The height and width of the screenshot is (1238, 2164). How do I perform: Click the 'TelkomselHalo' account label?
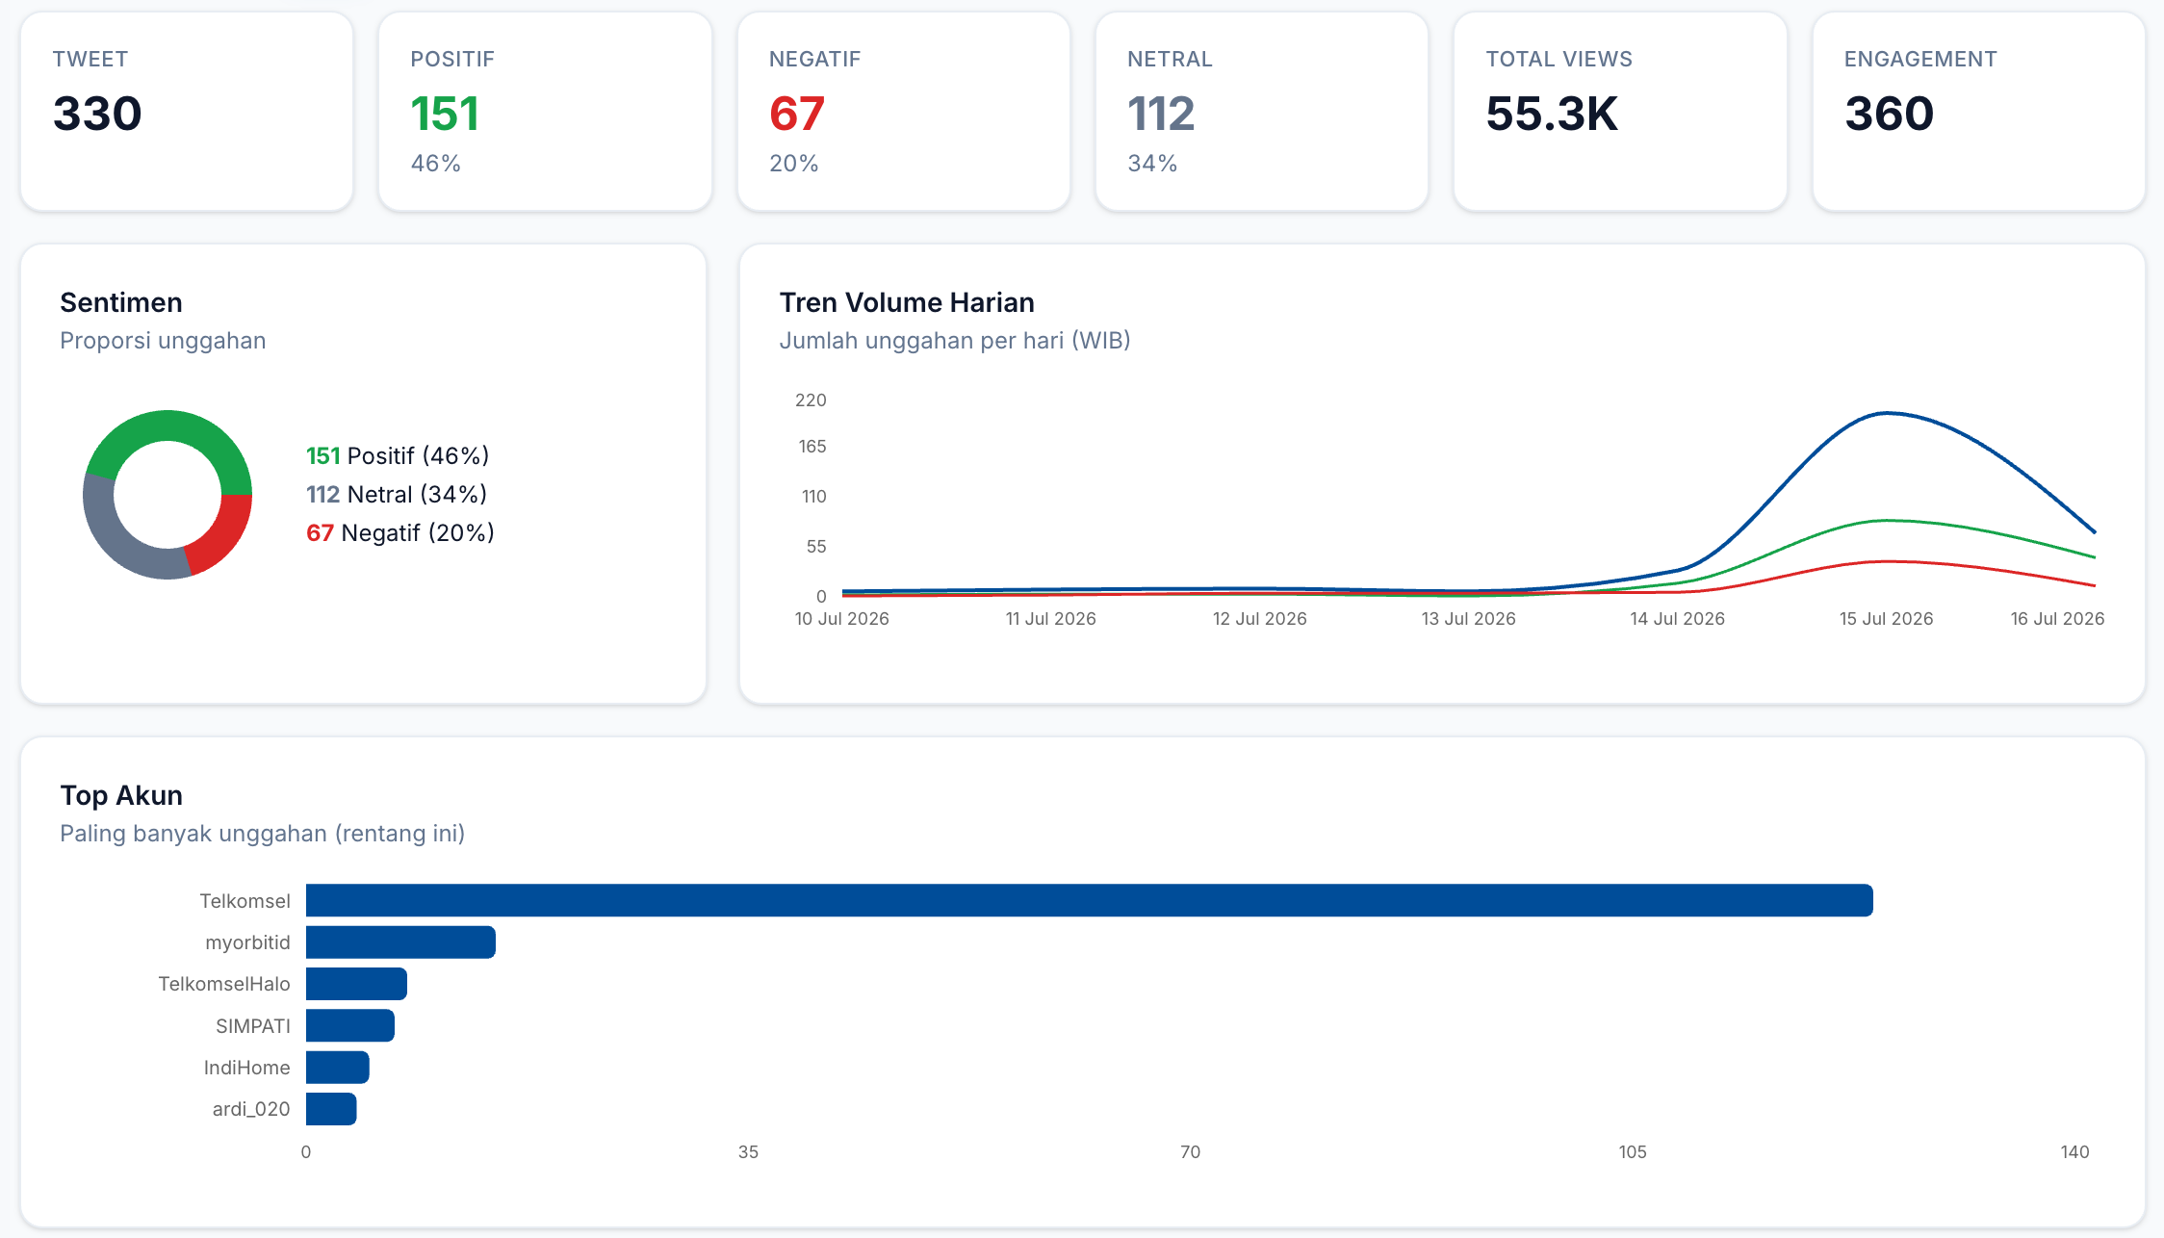[224, 984]
